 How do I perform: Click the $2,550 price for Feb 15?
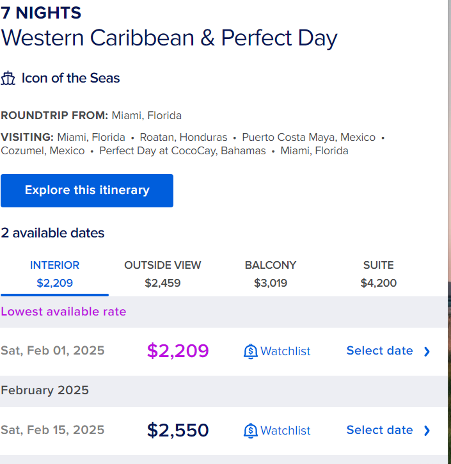[178, 430]
